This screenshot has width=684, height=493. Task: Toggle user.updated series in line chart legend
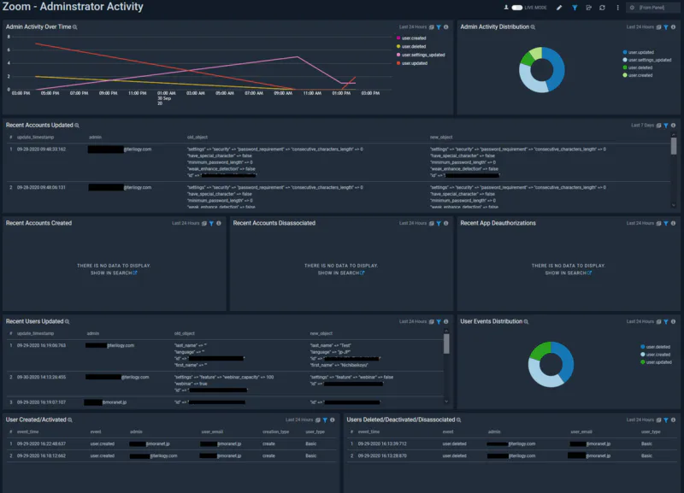point(412,63)
